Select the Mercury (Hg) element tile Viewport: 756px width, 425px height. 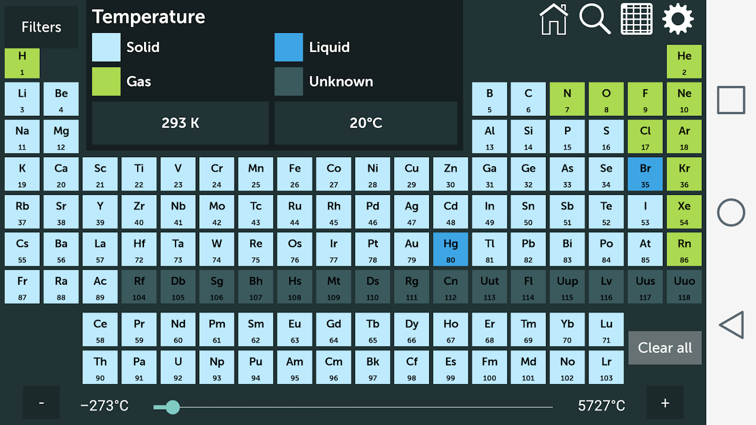pos(451,249)
